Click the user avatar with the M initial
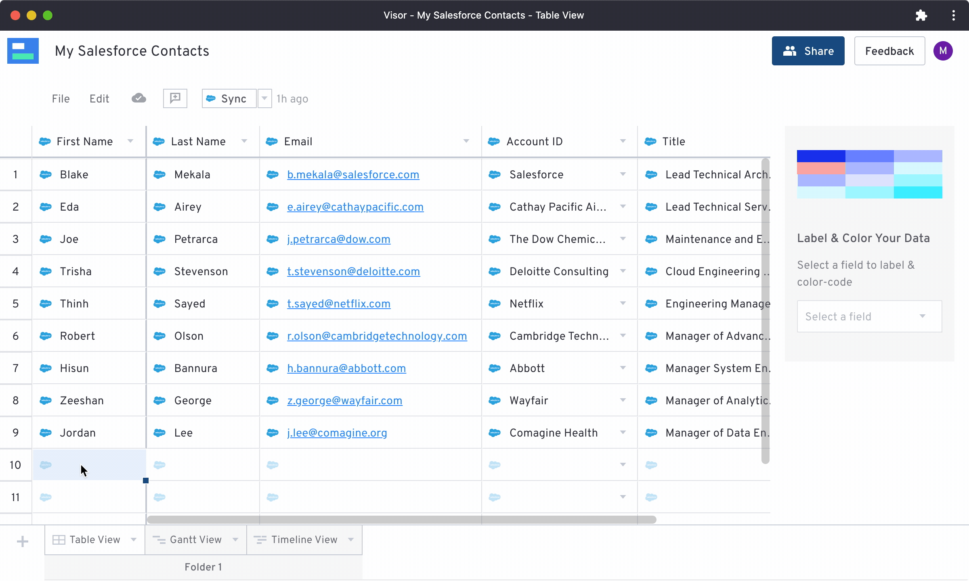Screen dimensions: 969x581 point(944,50)
